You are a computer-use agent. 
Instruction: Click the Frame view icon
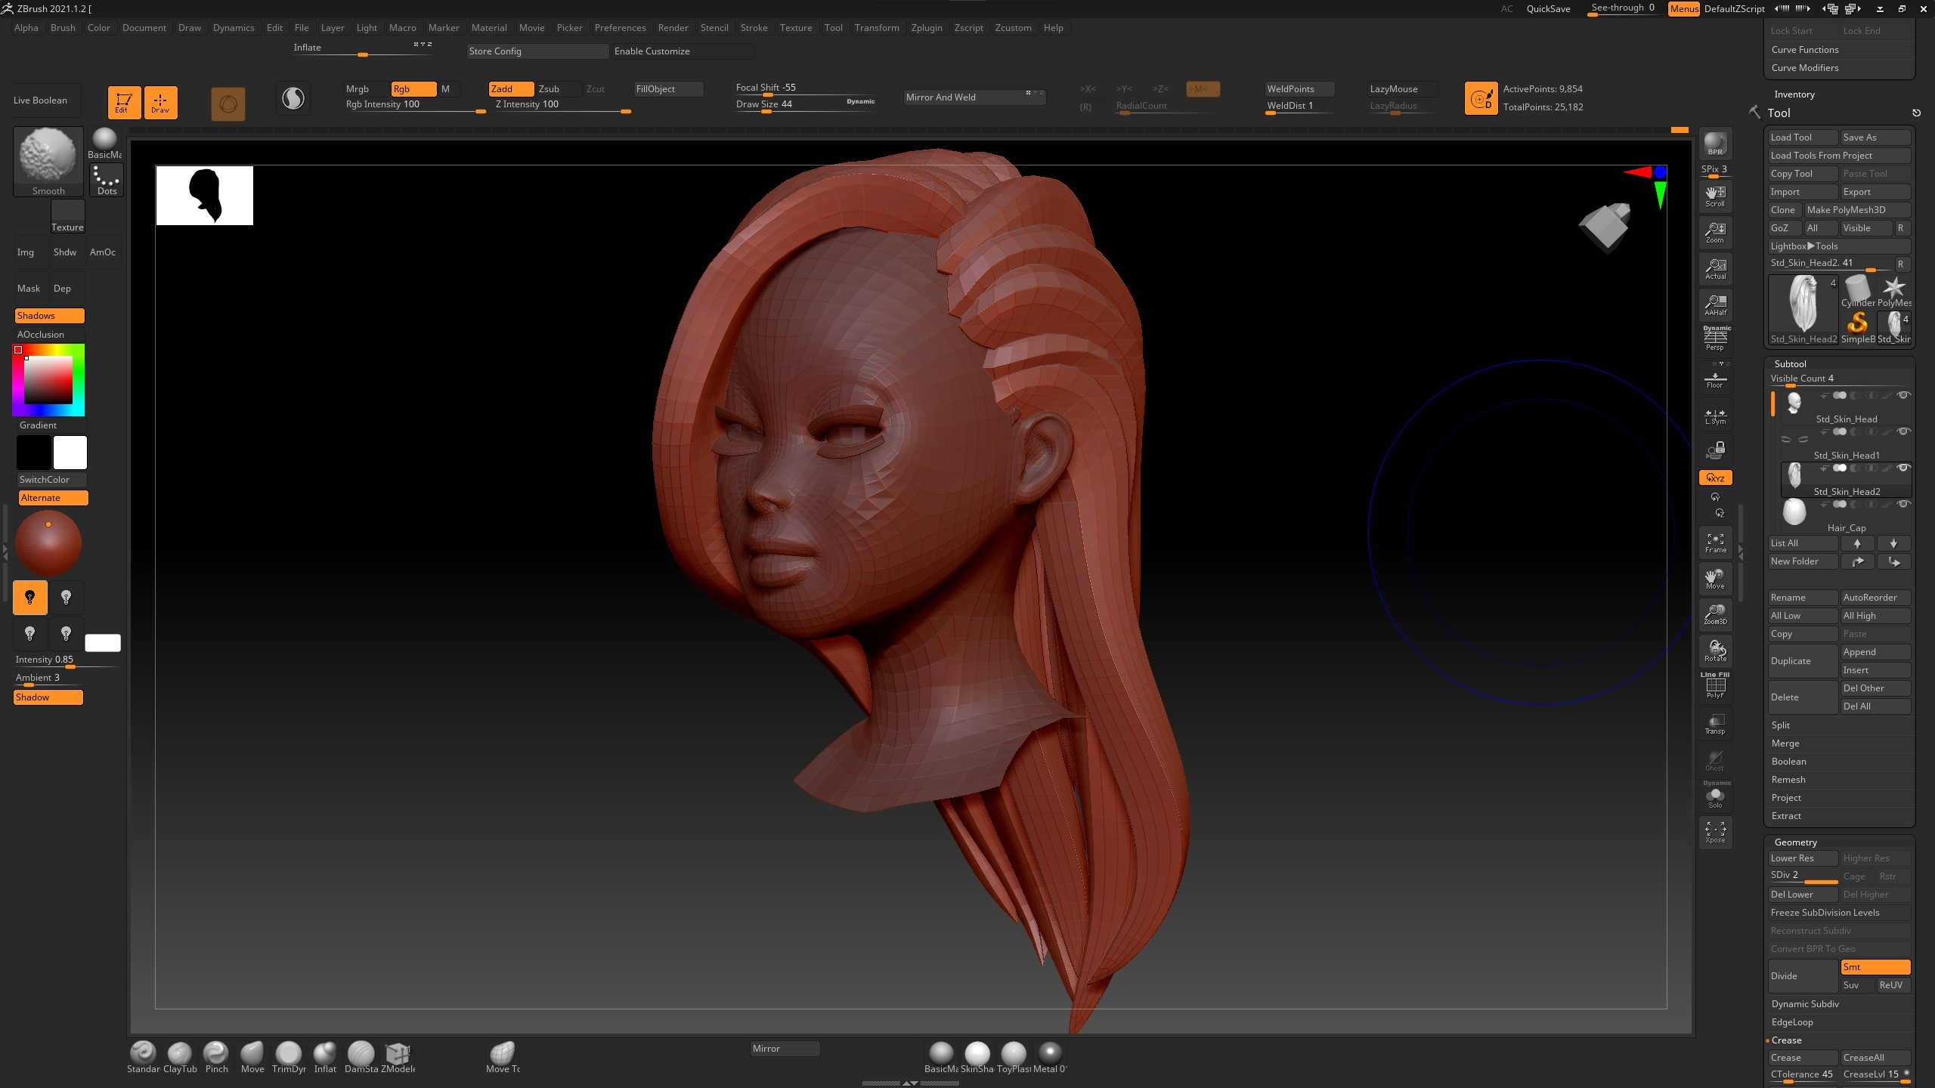pos(1714,542)
